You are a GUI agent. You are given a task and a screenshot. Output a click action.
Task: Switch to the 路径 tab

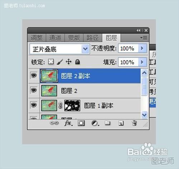pos(93,38)
